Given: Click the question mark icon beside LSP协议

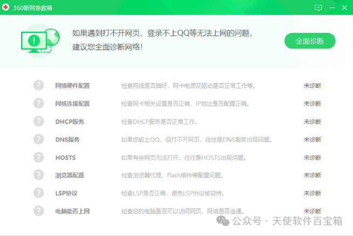Looking at the screenshot, I should (x=38, y=193).
